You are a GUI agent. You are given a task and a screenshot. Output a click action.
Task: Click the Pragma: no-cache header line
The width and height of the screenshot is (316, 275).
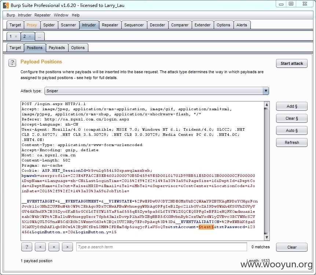coord(42,166)
